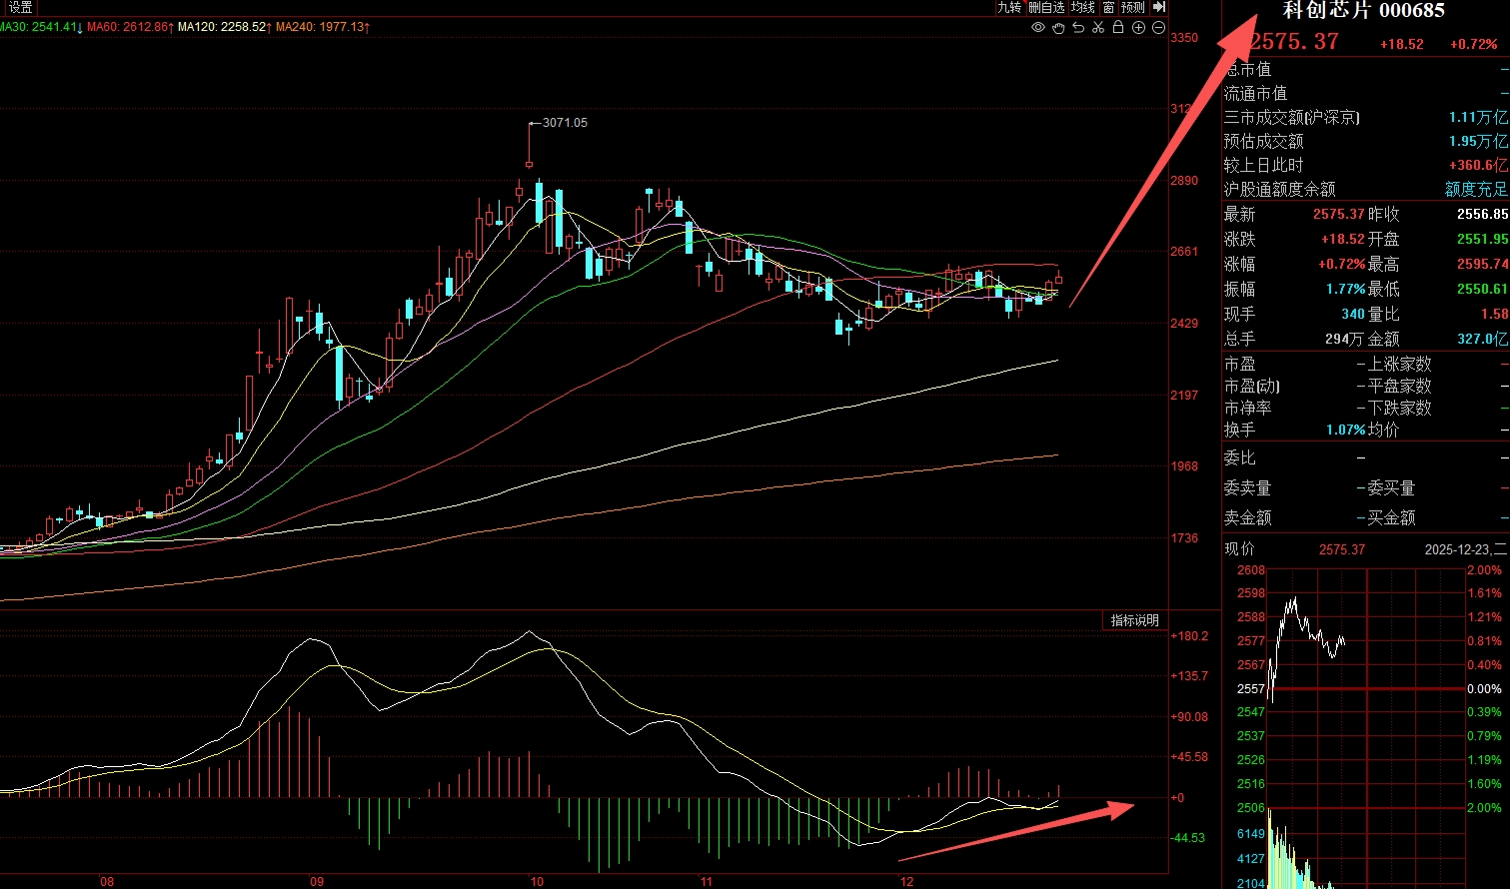Click the 12 month marker on time axis
This screenshot has width=1510, height=889.
[906, 881]
